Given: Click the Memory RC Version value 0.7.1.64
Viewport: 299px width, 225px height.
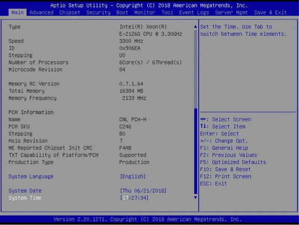Looking at the screenshot, I should point(131,84).
